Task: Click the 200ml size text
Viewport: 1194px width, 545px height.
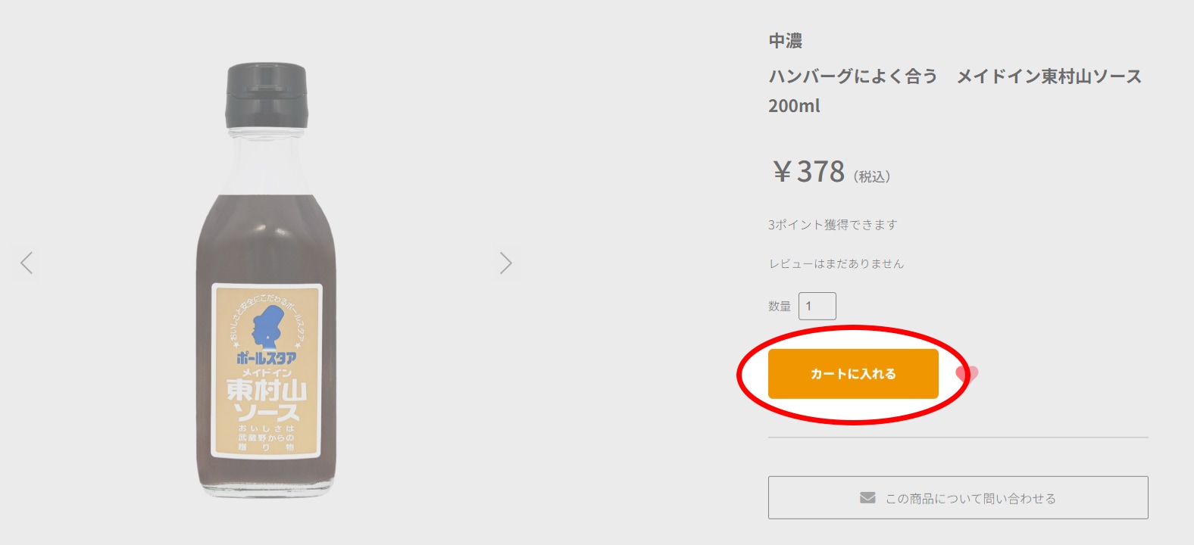Action: (x=794, y=106)
